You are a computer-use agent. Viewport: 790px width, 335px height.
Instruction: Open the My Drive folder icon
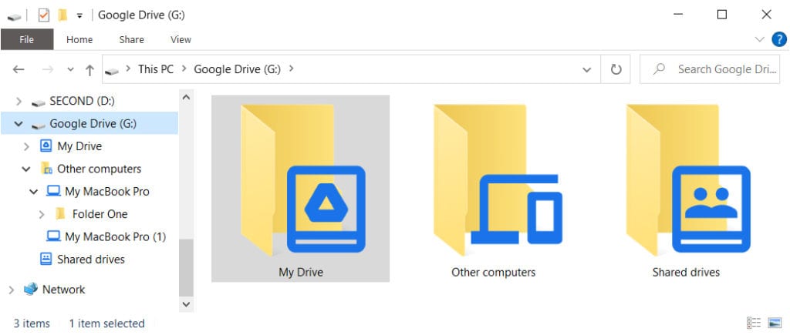coord(302,179)
